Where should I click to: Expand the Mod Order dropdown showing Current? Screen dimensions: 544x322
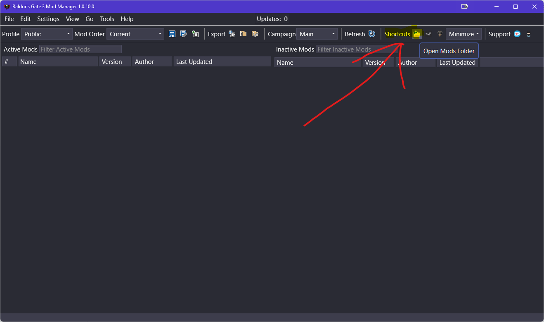[x=135, y=34]
